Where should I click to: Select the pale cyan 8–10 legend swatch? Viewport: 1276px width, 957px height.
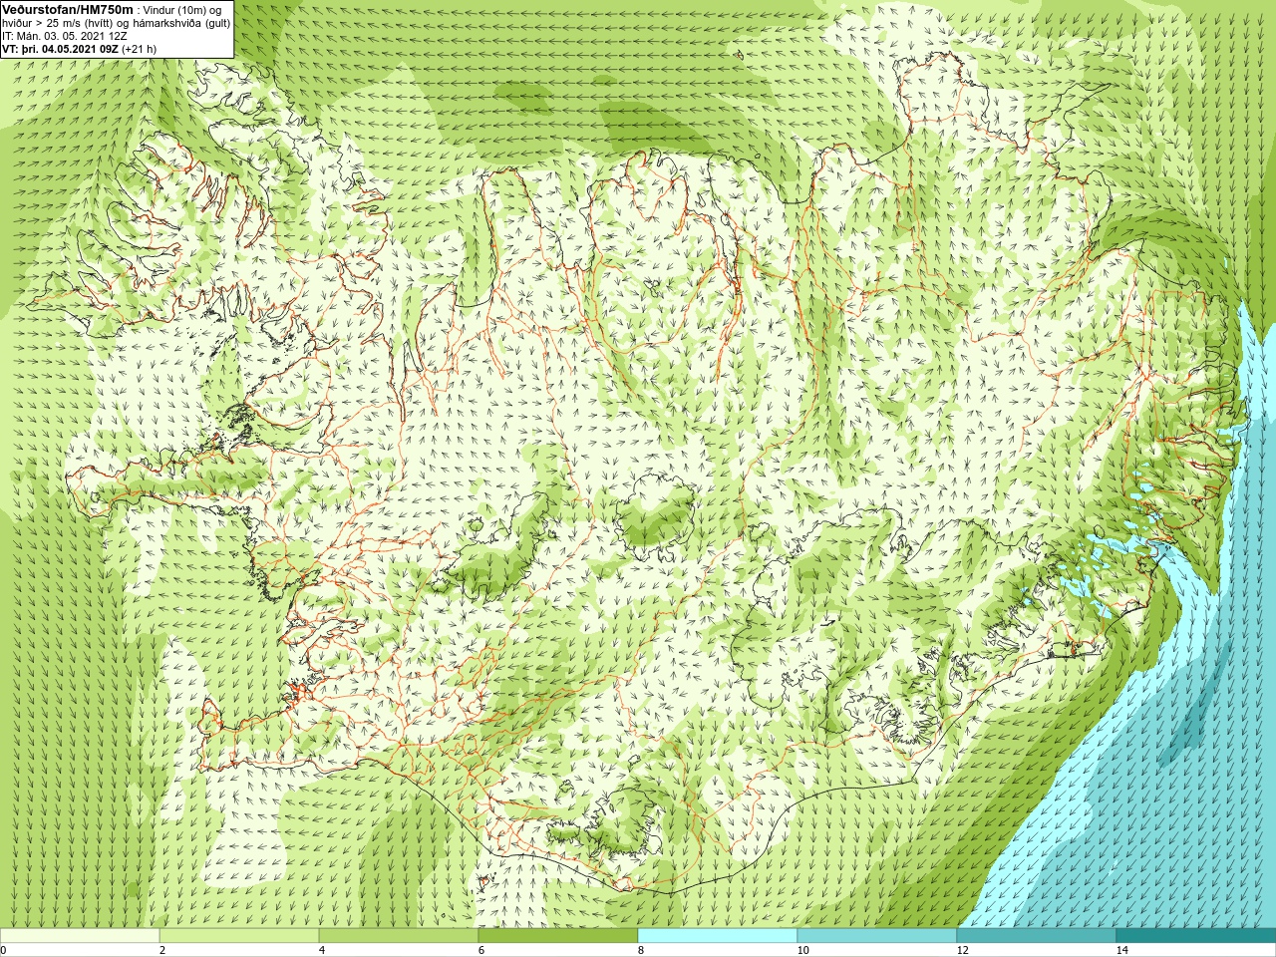point(718,936)
